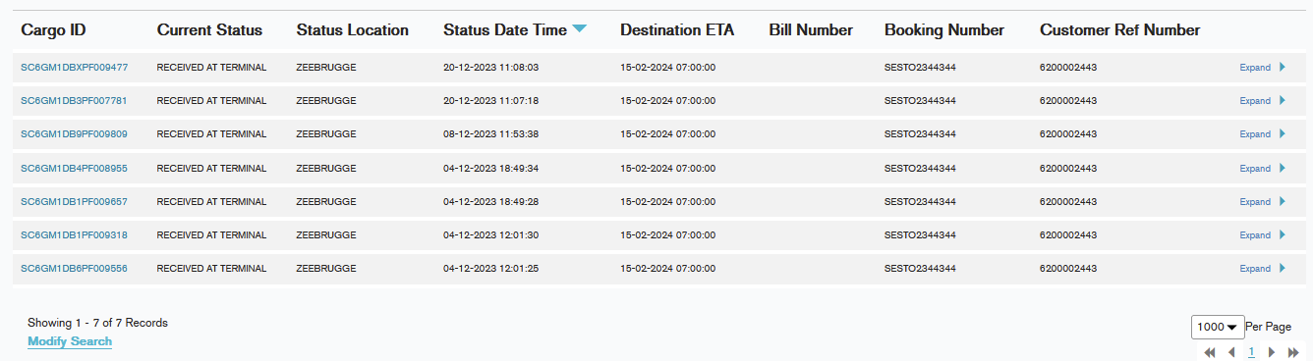
Task: Sort by Destination ETA column header
Action: click(x=677, y=30)
